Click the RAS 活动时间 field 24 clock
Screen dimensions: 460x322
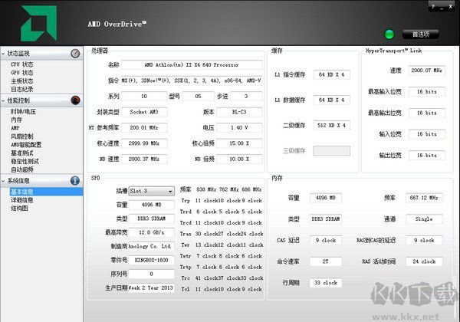tap(424, 261)
